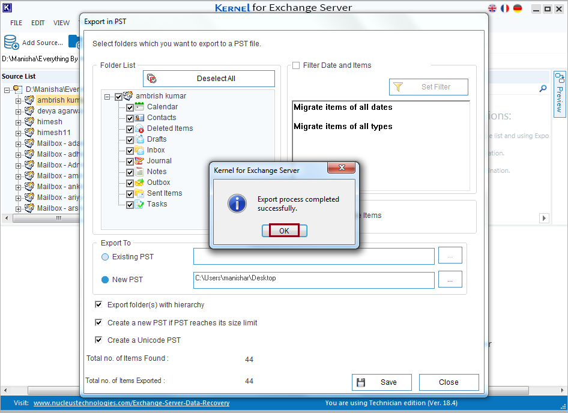Uncheck the Sent Items folder checkbox

pyautogui.click(x=130, y=194)
